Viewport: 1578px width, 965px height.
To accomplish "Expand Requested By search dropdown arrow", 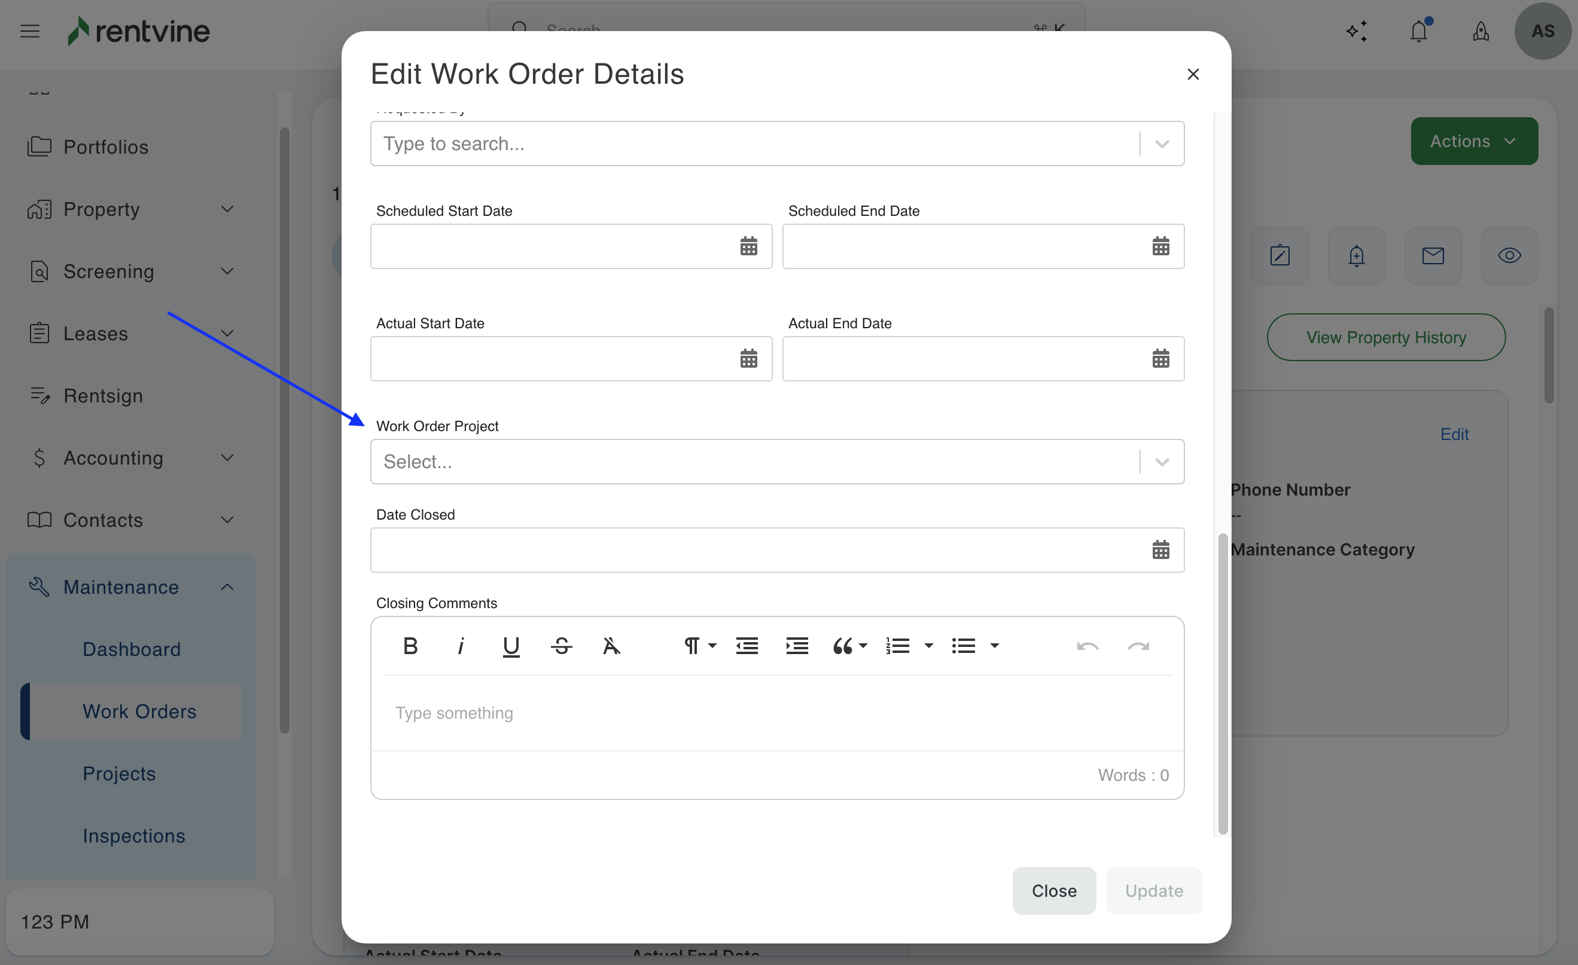I will click(x=1162, y=143).
